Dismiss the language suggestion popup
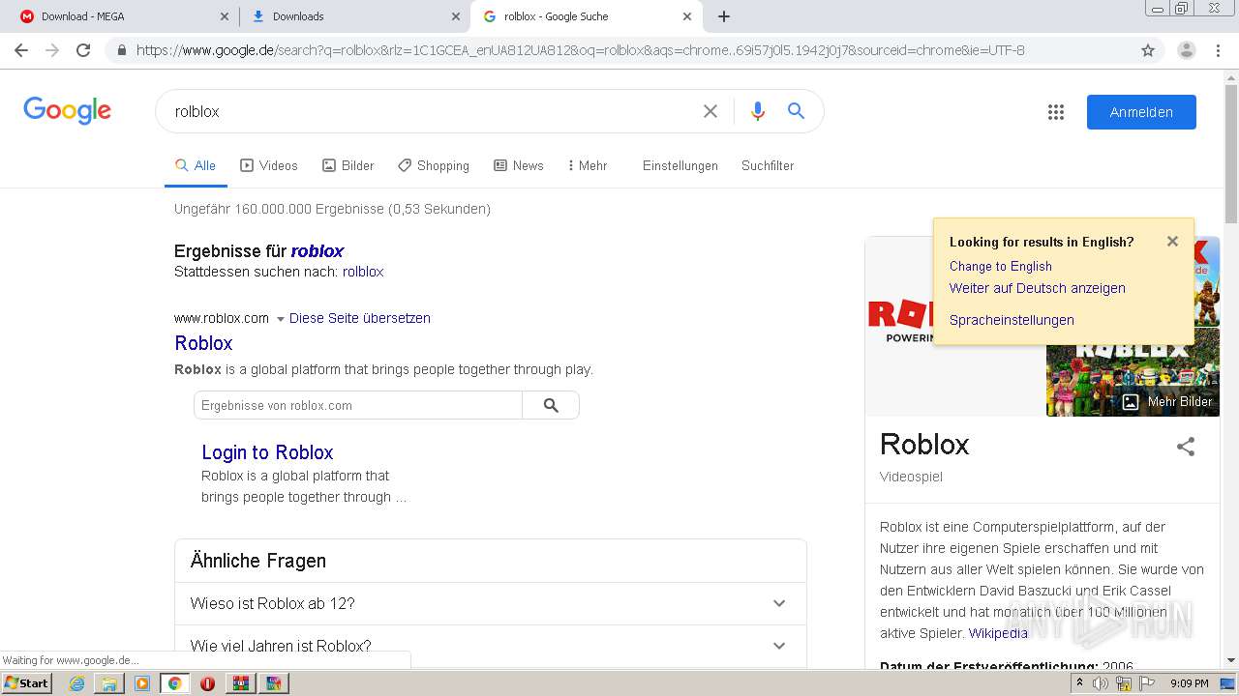This screenshot has width=1239, height=696. point(1172,242)
